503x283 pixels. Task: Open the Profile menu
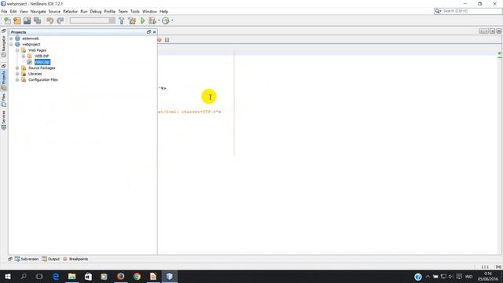[109, 12]
